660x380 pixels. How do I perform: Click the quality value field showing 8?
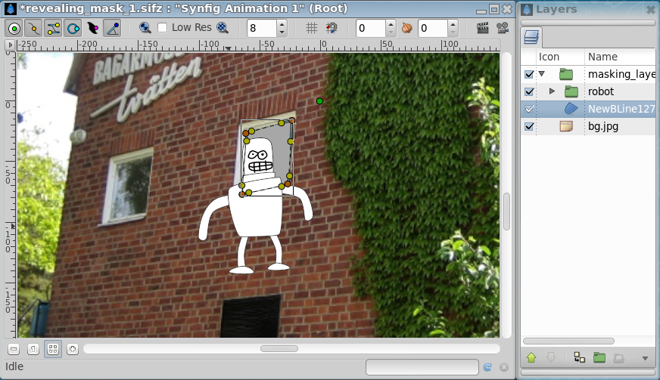[x=262, y=28]
